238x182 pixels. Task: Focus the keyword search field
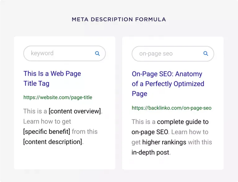tap(64, 53)
